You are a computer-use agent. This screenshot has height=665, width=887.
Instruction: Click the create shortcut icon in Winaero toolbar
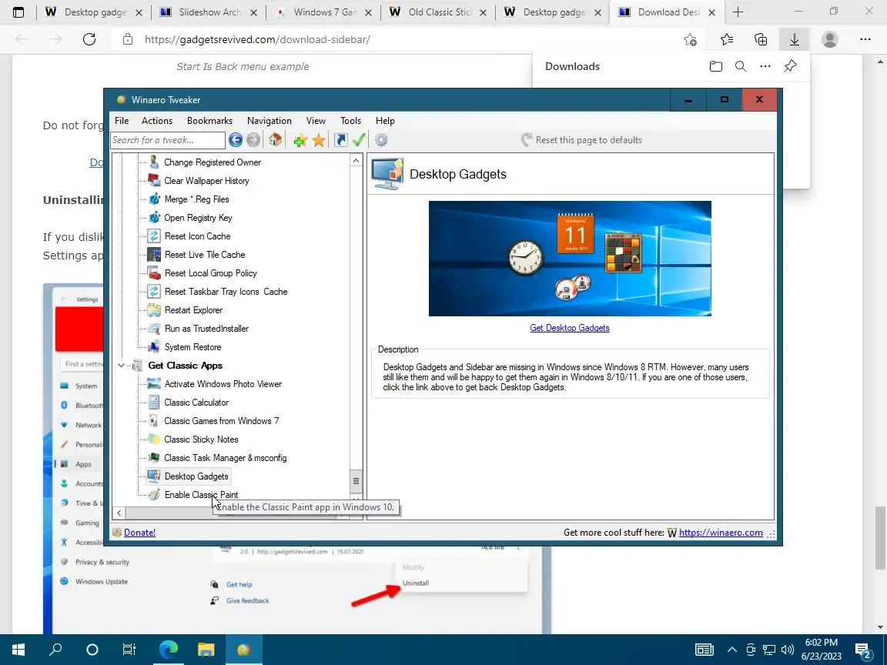340,139
